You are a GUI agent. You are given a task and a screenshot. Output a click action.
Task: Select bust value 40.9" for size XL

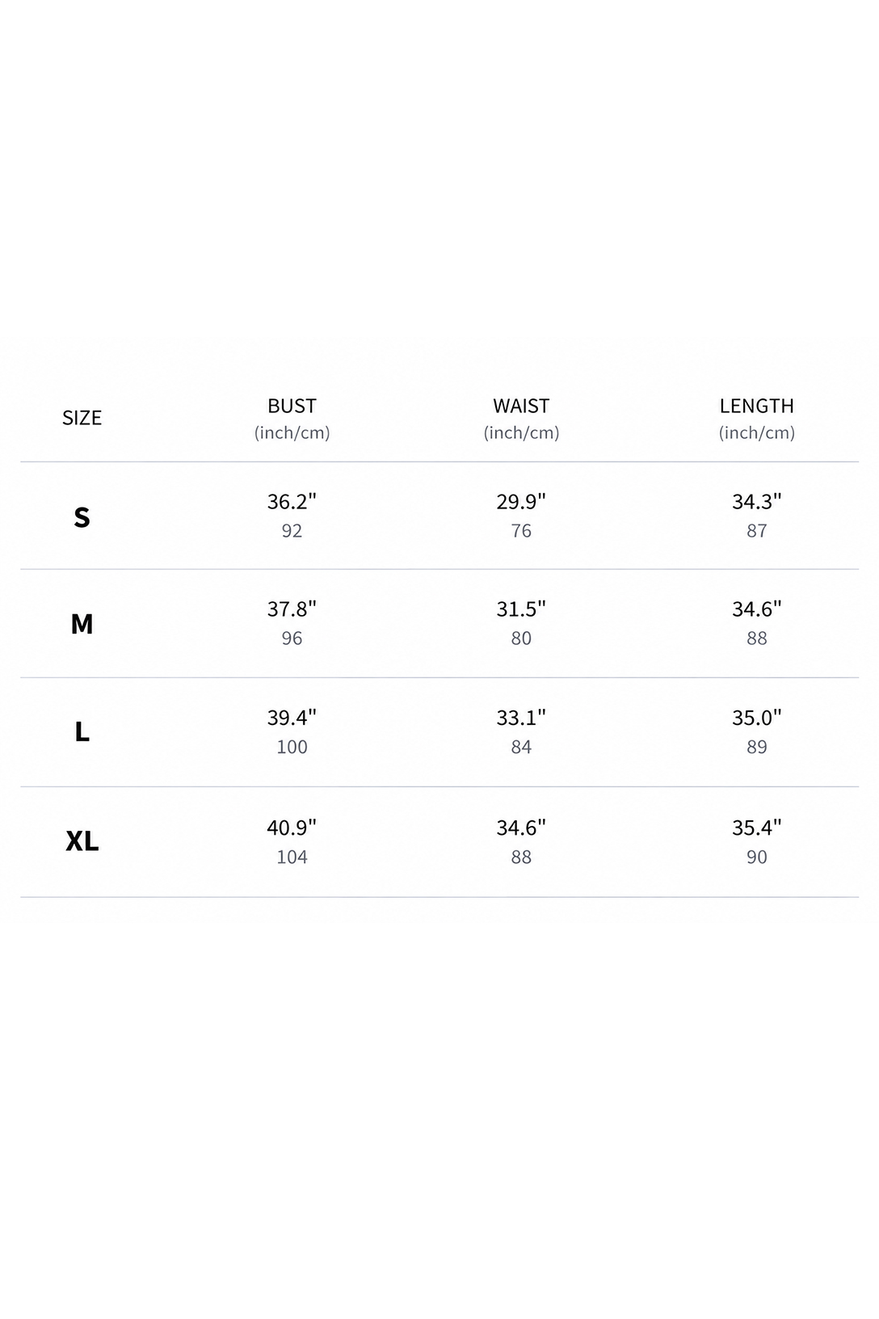point(292,828)
